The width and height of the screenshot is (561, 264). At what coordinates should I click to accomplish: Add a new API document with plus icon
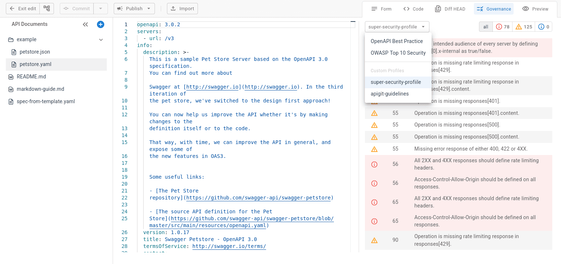(101, 24)
